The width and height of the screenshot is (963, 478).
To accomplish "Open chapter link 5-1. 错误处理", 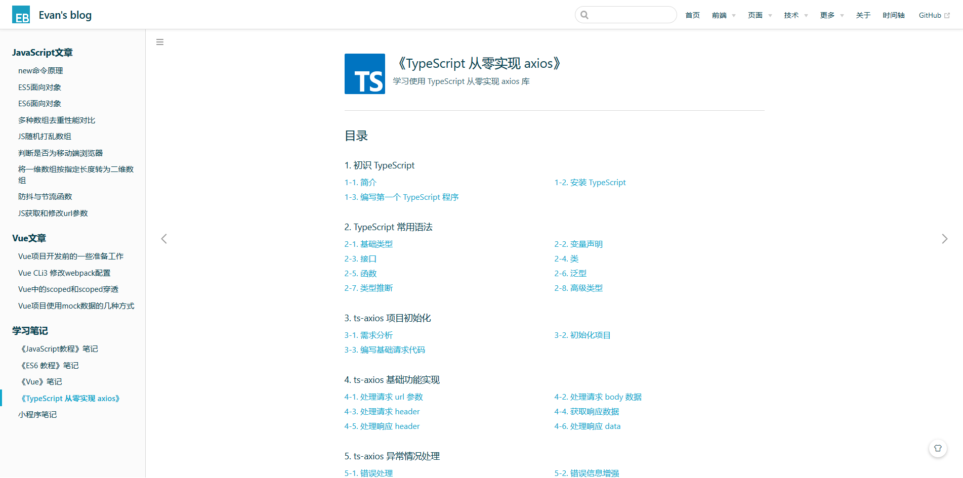I will click(368, 473).
